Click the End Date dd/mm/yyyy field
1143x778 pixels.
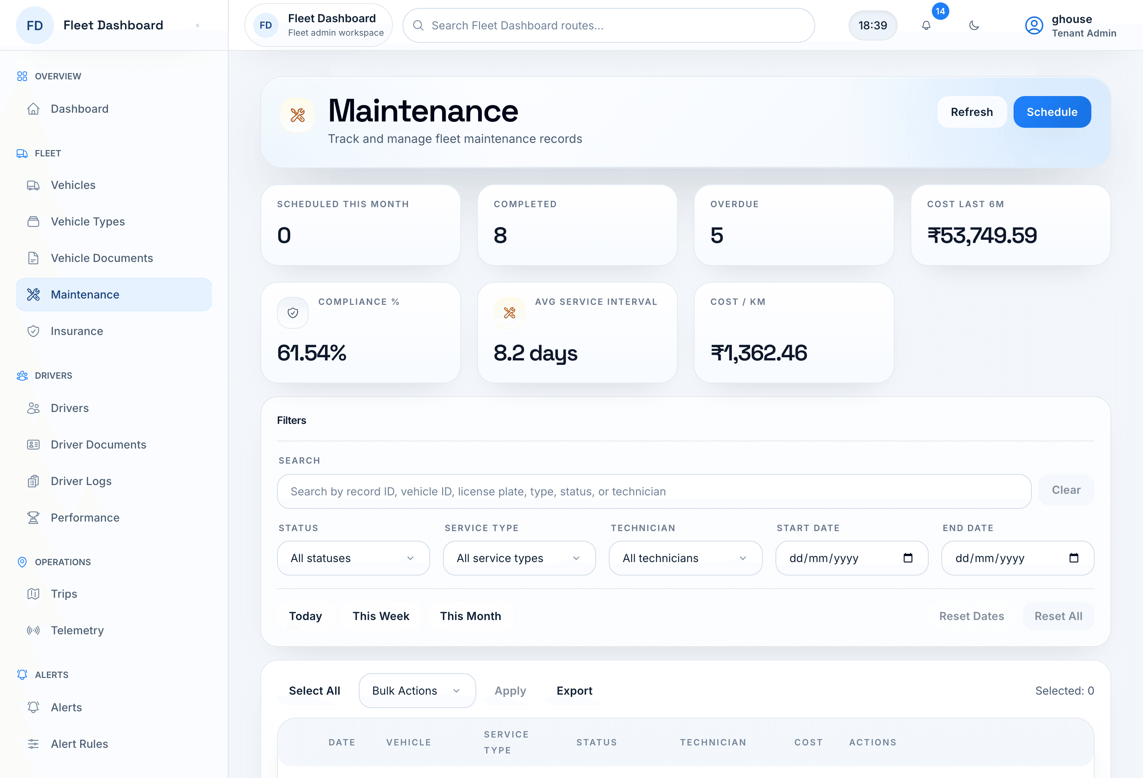click(x=1018, y=558)
